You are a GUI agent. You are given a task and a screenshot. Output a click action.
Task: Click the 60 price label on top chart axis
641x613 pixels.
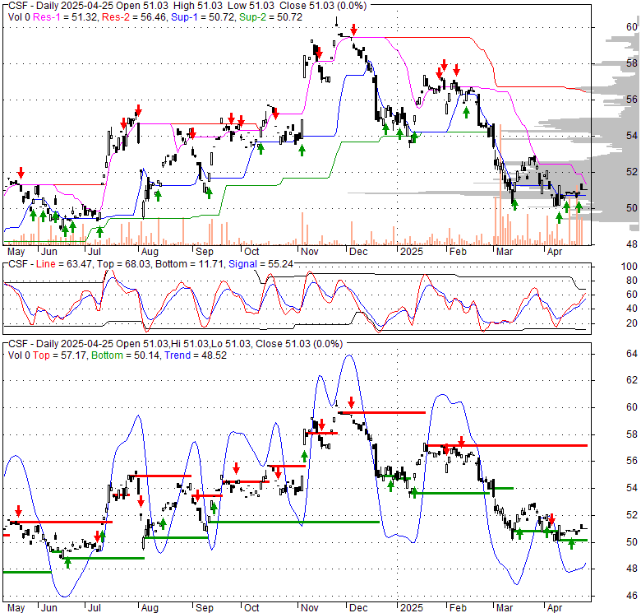coord(632,27)
